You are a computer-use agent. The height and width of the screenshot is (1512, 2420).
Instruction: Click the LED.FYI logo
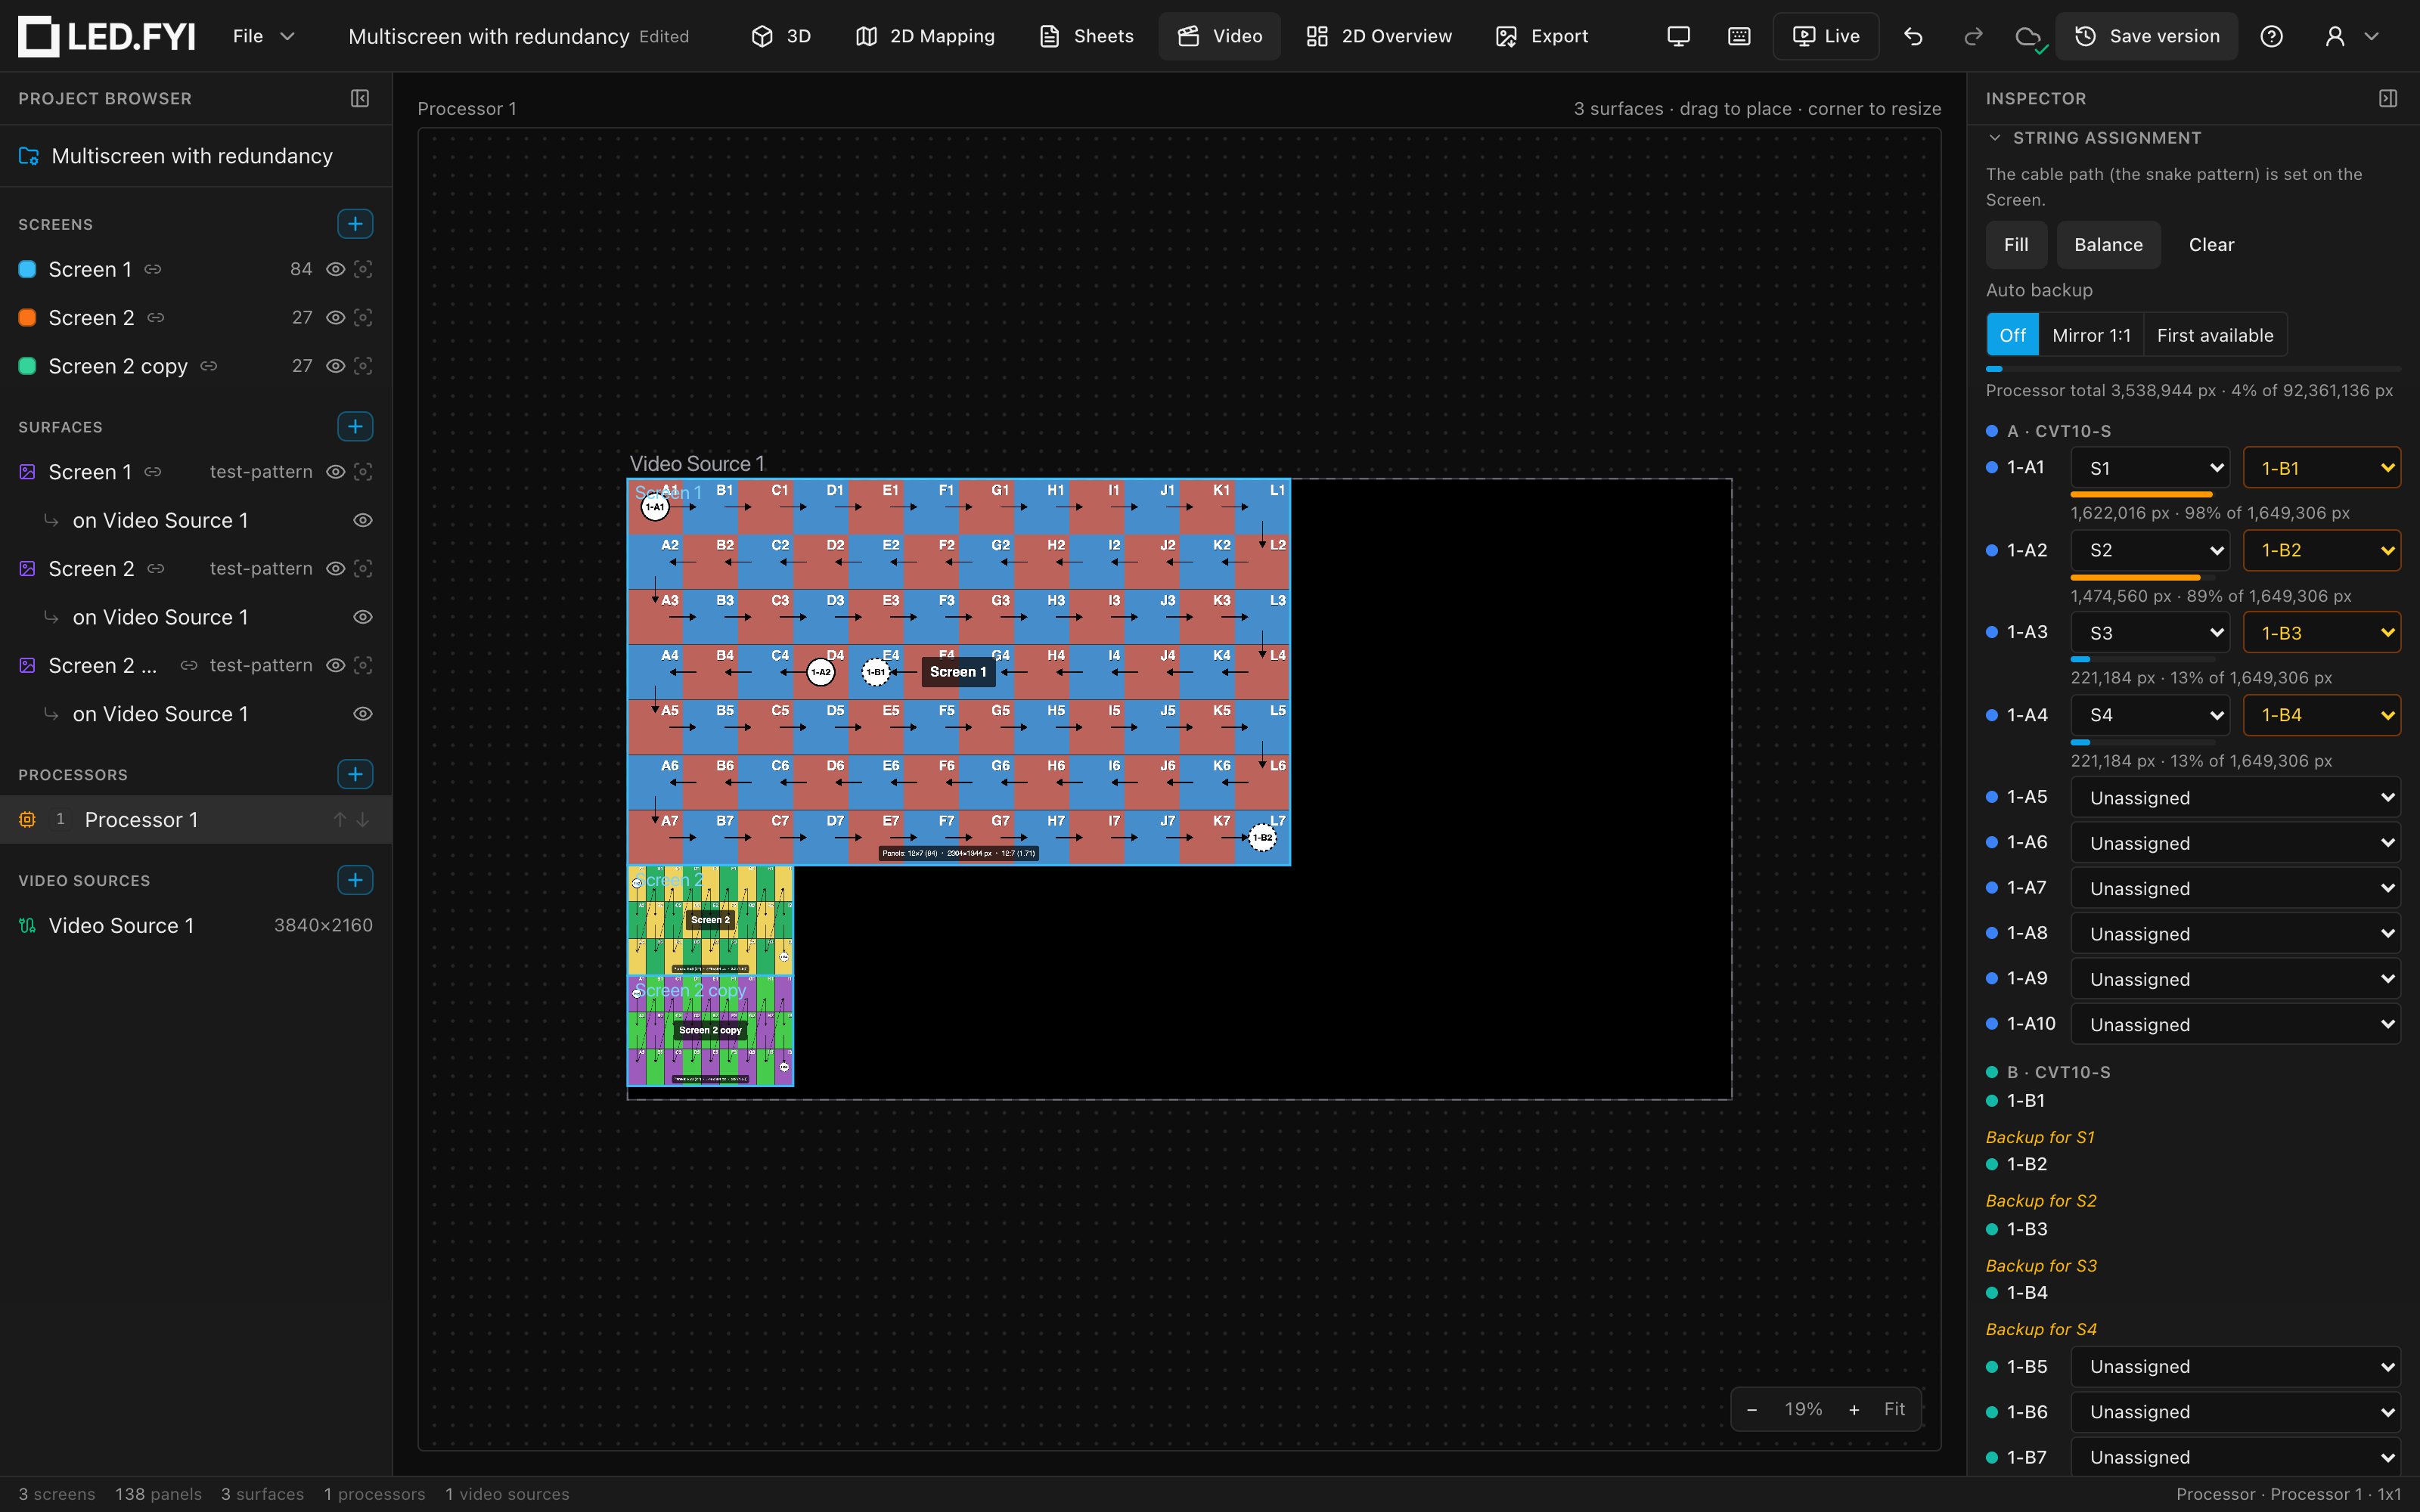point(106,36)
